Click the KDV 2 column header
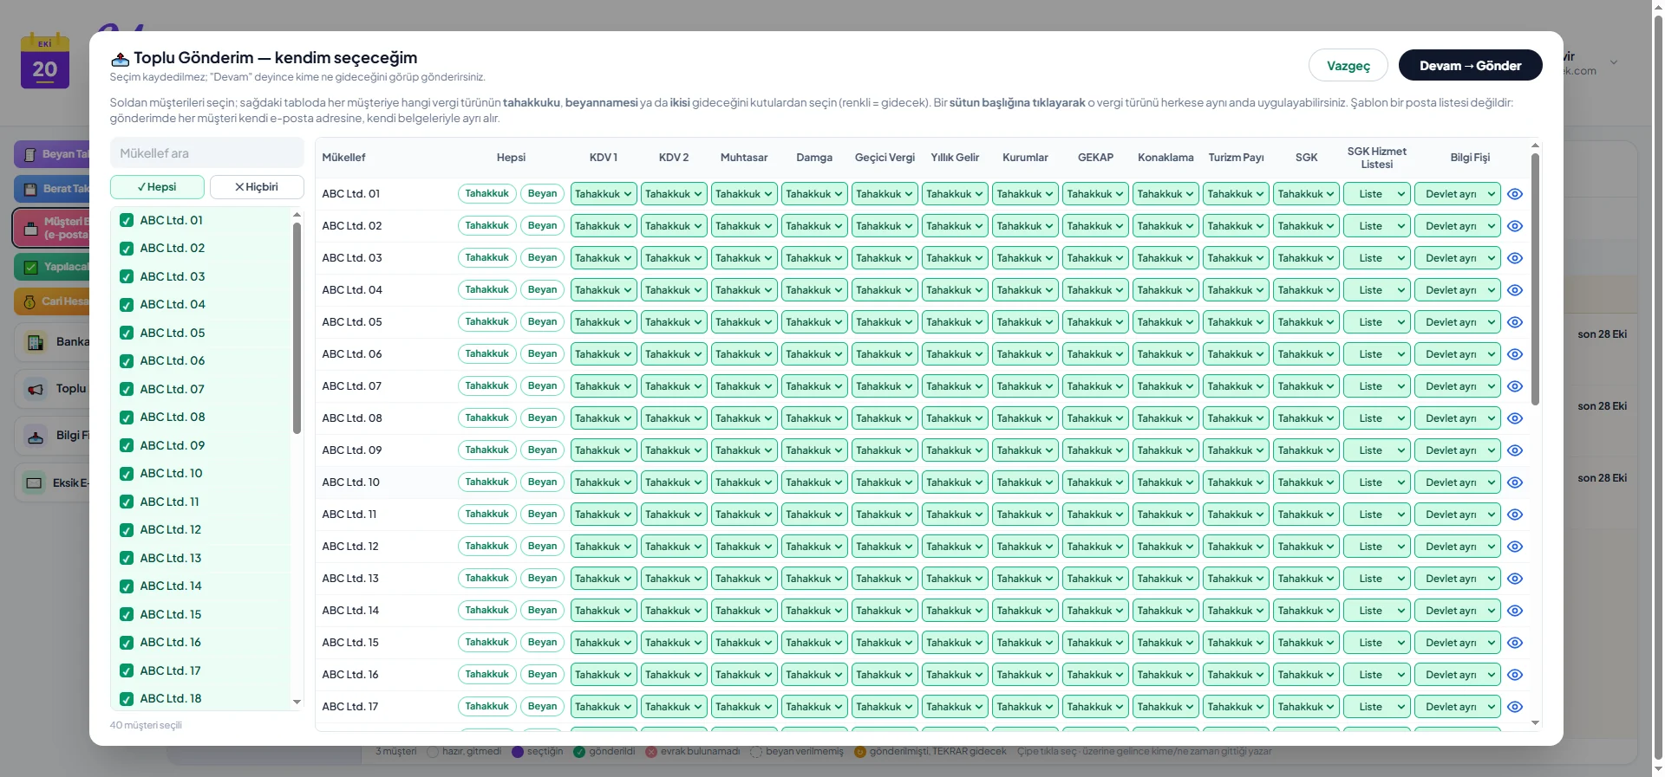The height and width of the screenshot is (777, 1665). (674, 158)
